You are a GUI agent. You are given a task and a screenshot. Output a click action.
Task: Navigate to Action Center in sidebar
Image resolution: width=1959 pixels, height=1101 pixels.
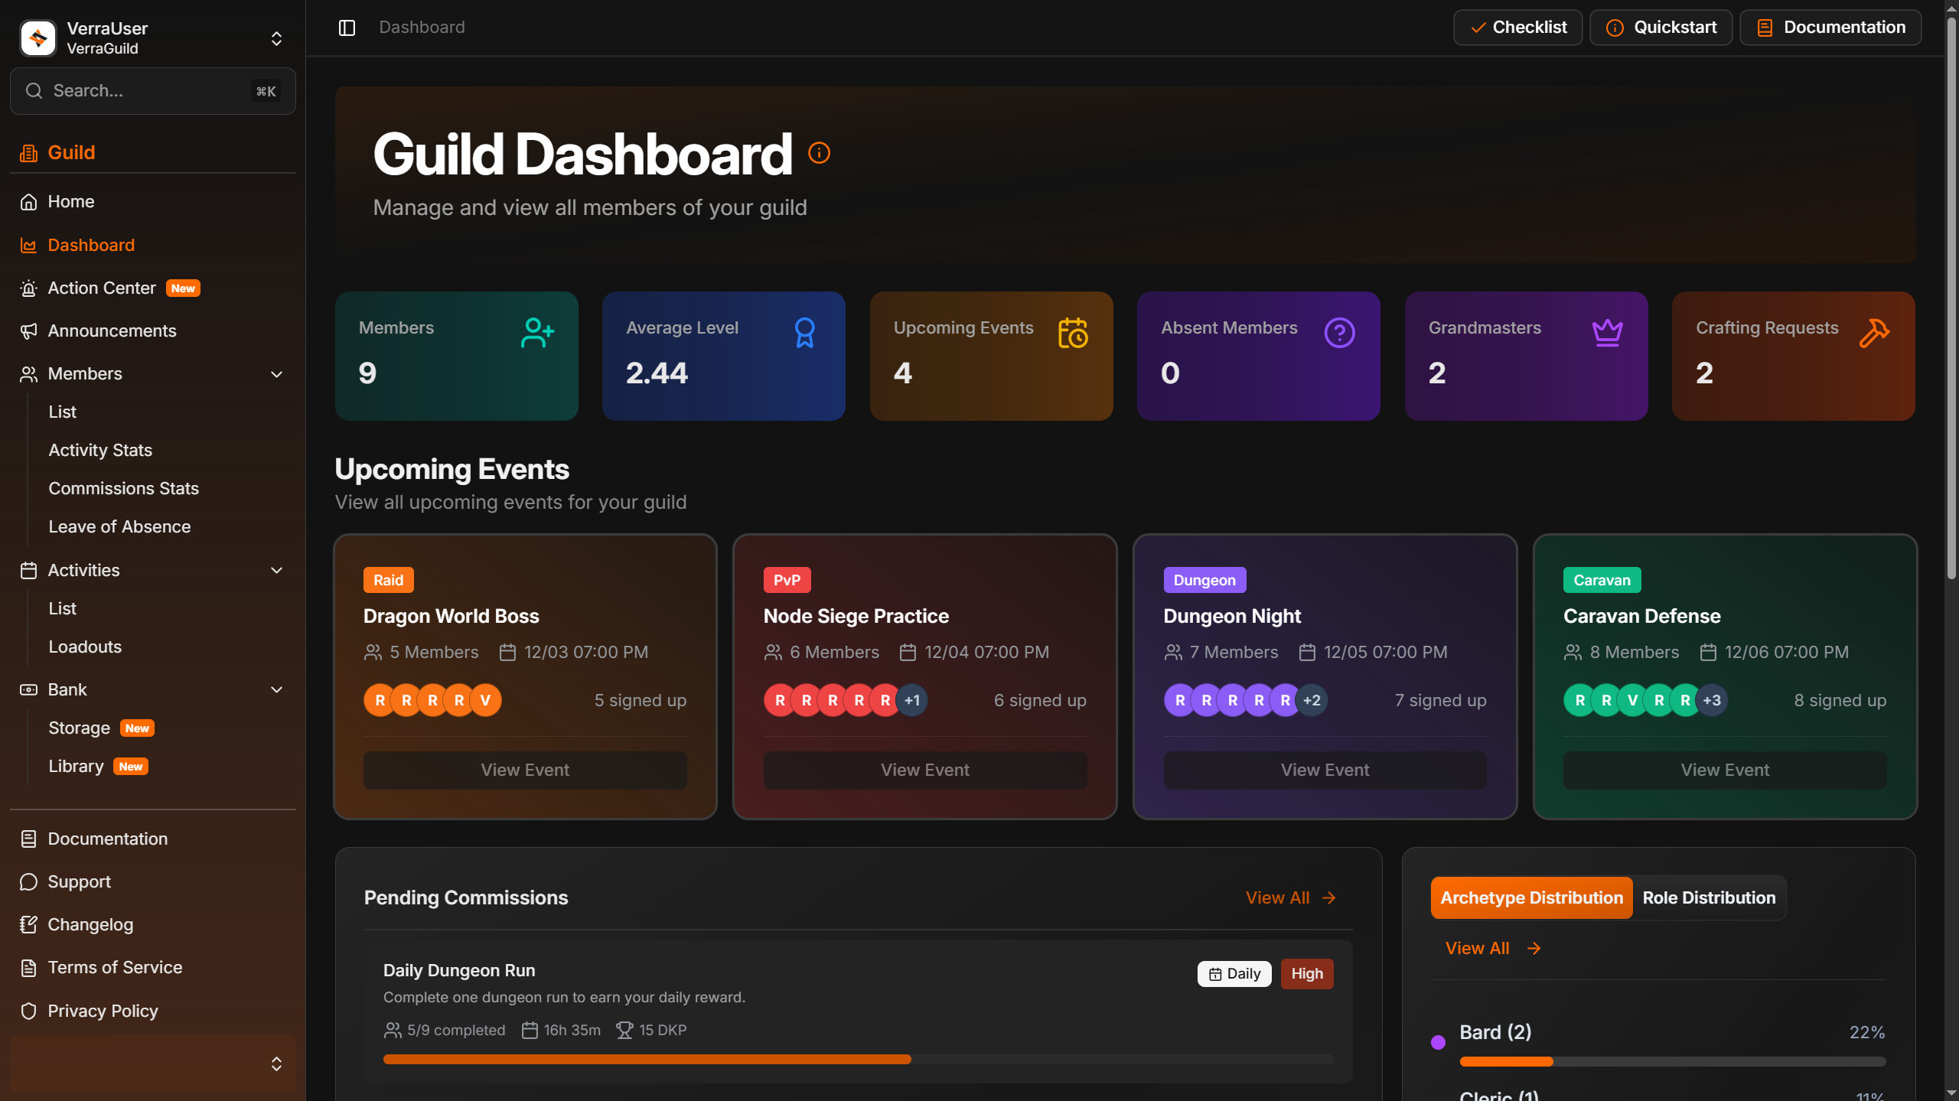click(101, 288)
